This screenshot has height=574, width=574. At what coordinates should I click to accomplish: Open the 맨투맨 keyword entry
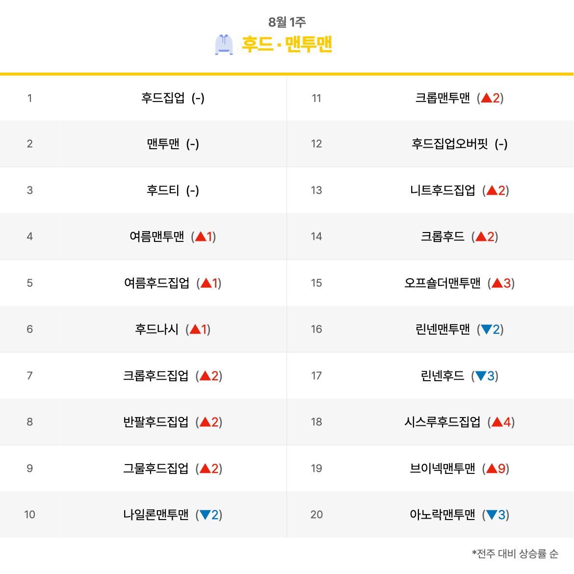click(163, 144)
